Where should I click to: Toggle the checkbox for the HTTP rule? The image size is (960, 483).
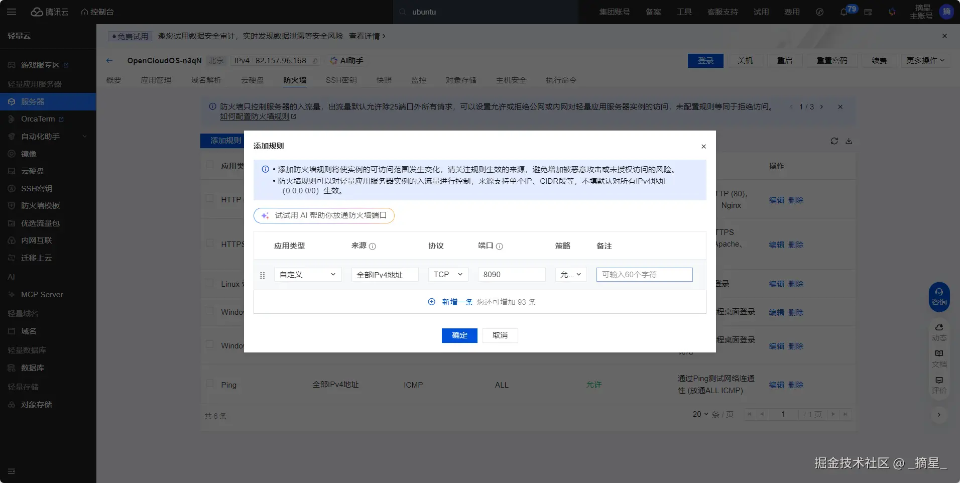point(210,199)
